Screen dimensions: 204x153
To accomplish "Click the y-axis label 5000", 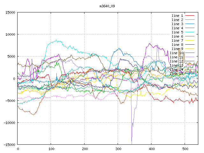I will [x=11, y=56].
